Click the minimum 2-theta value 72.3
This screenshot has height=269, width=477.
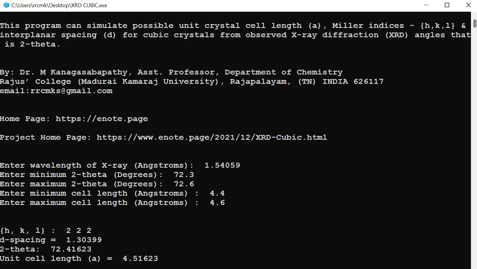coord(184,175)
